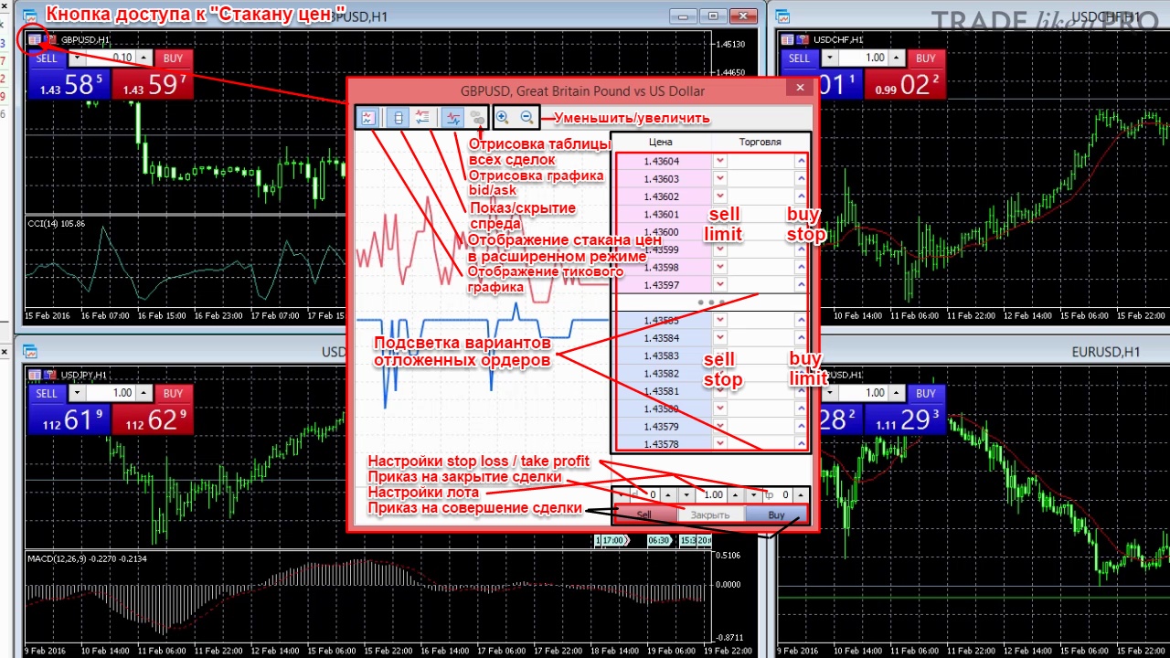Place sell stop at 1.43584 red arrow
Viewport: 1170px width, 658px height.
[x=720, y=338]
